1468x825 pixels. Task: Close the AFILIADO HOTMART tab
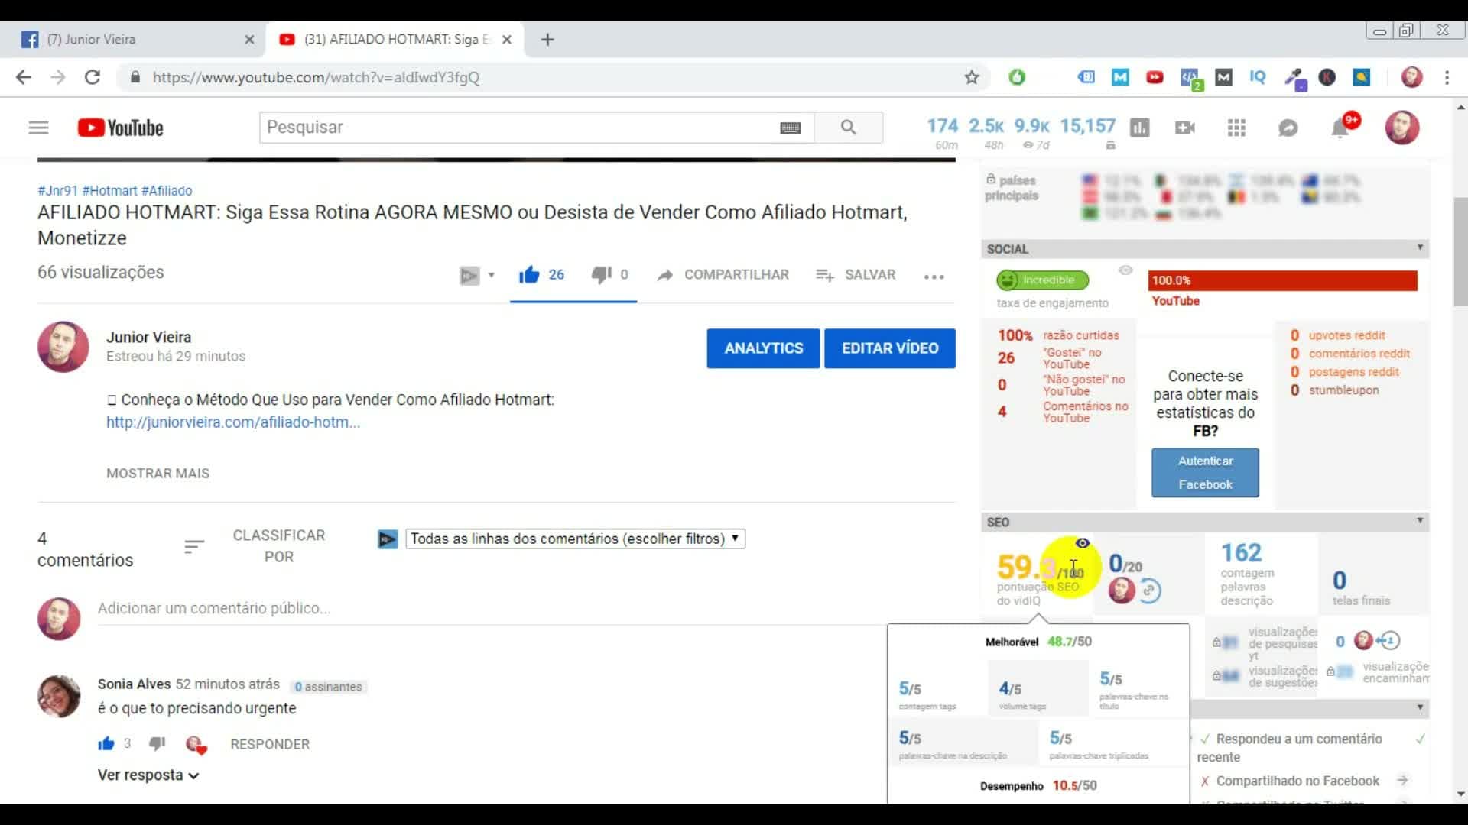pyautogui.click(x=506, y=39)
